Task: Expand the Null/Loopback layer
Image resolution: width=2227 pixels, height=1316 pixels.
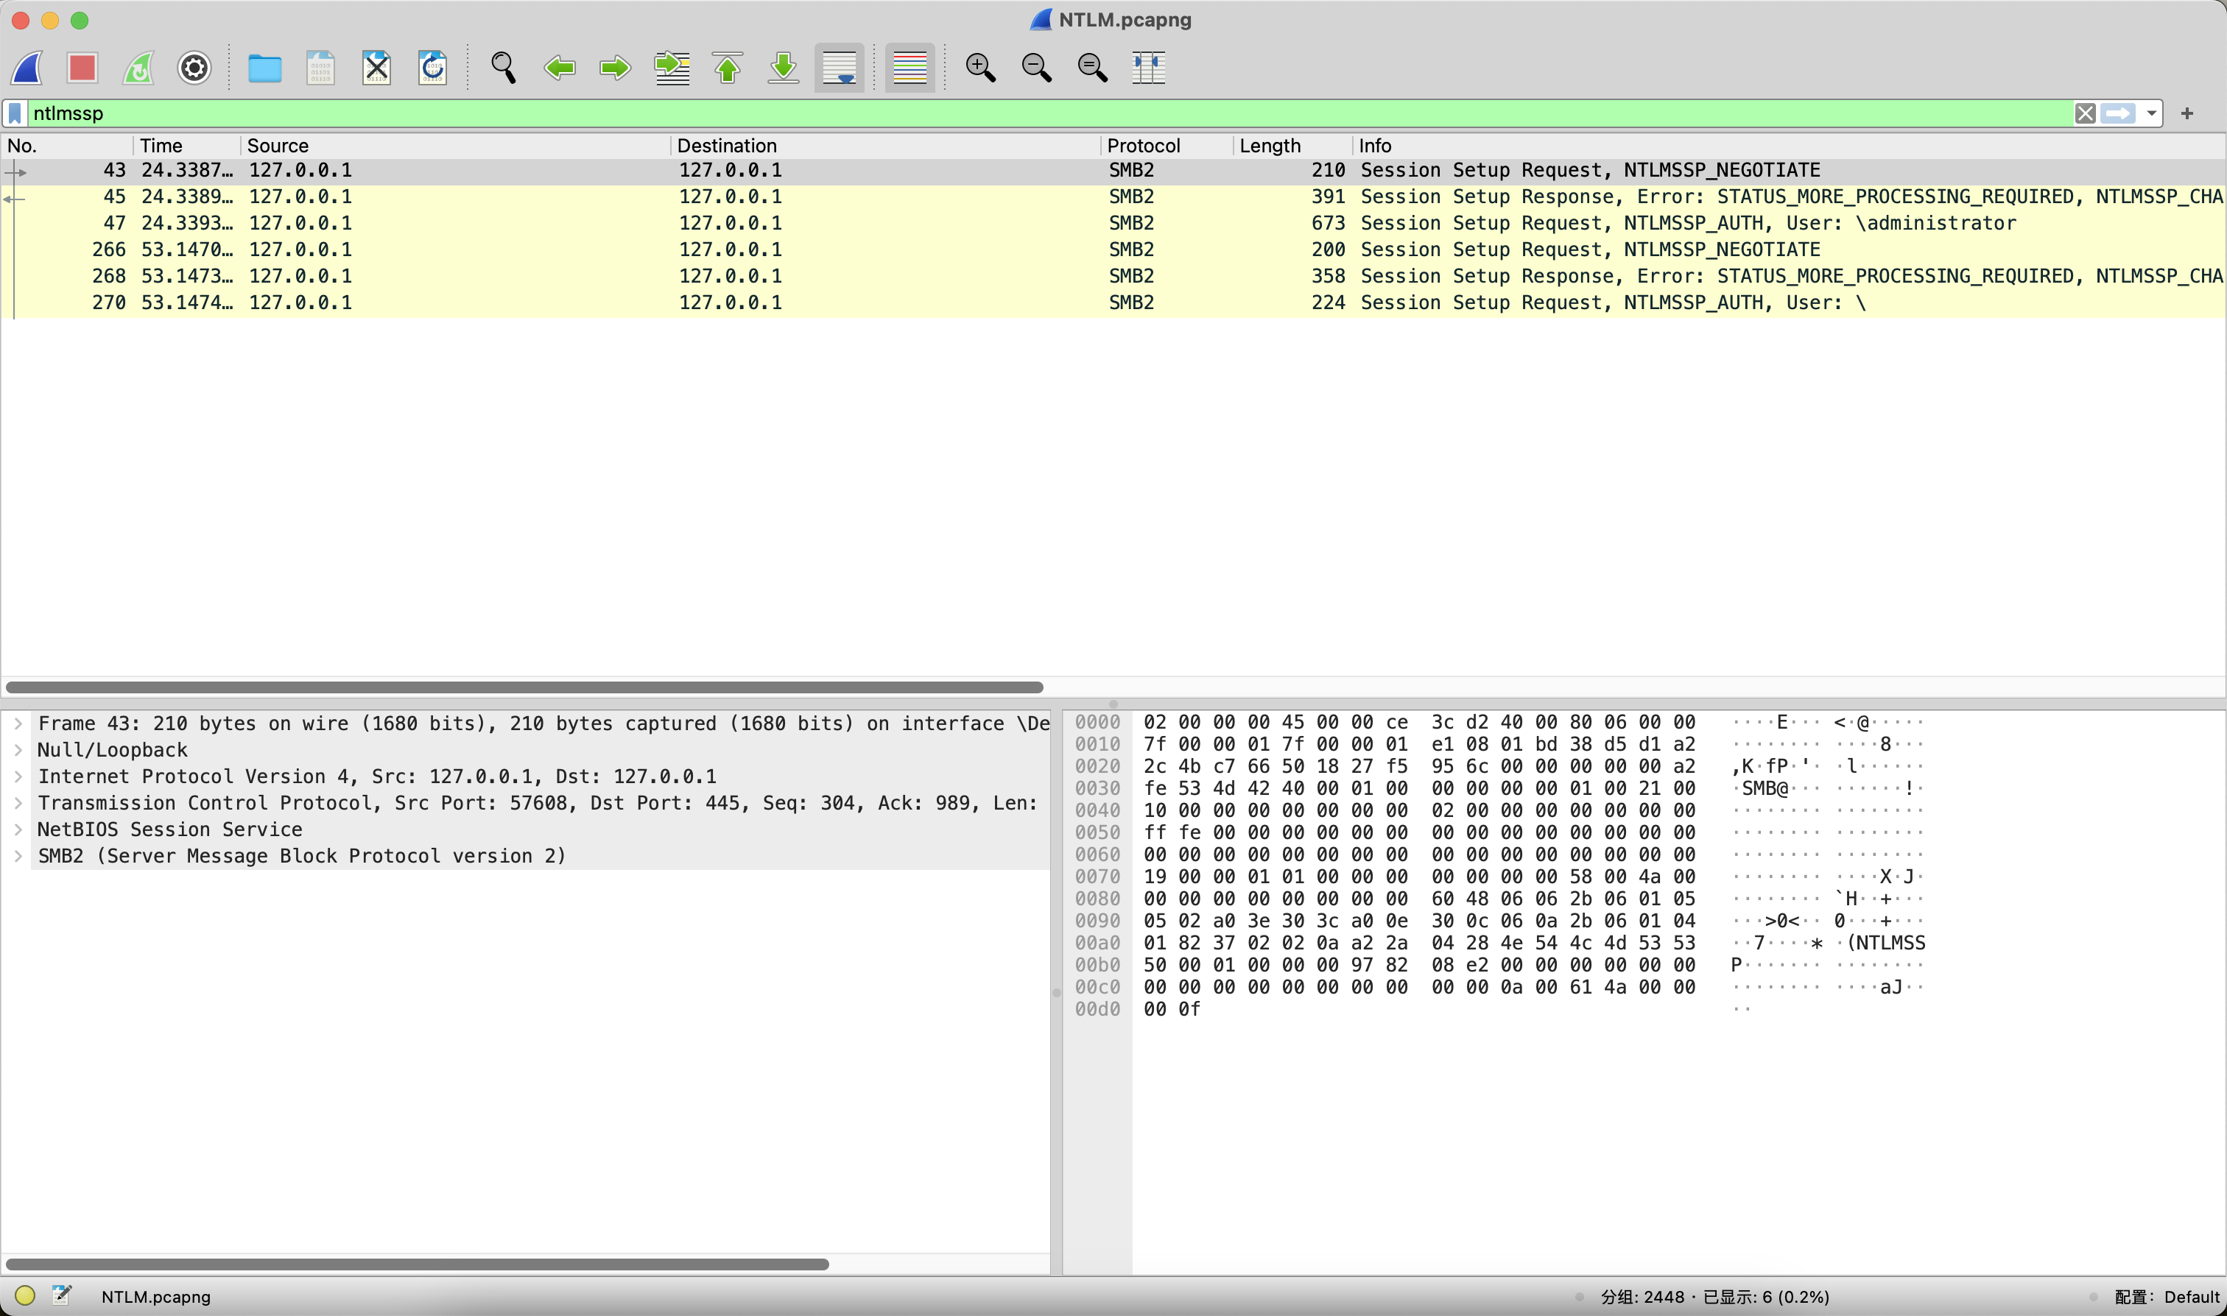Action: [18, 750]
